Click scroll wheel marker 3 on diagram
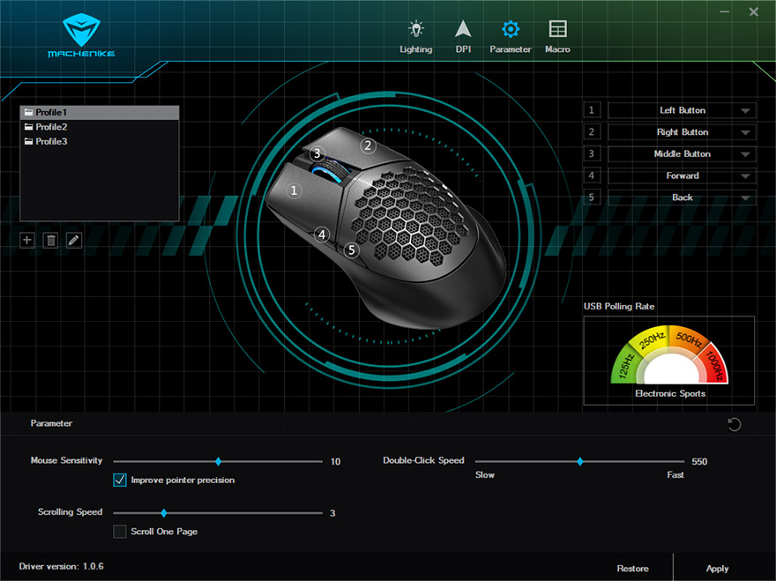The height and width of the screenshot is (581, 776). [x=317, y=153]
